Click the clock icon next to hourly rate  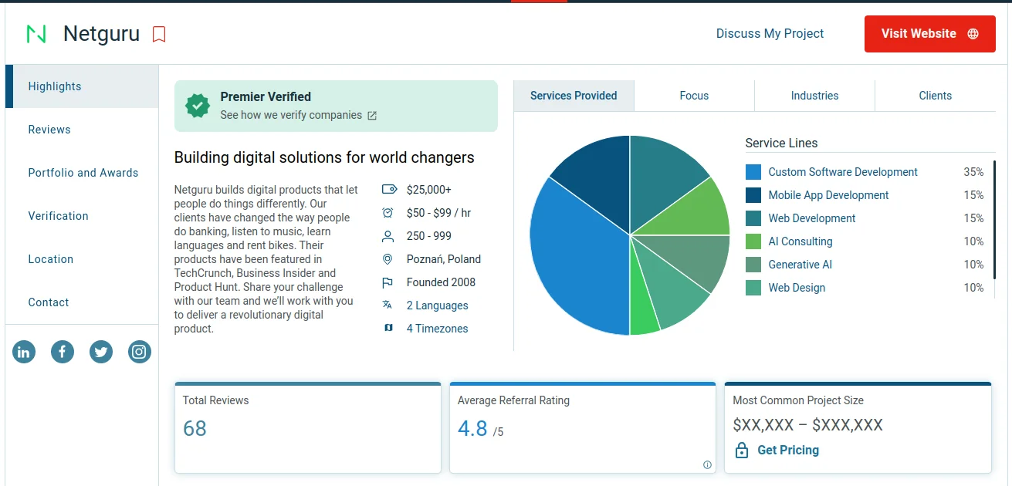click(x=388, y=213)
